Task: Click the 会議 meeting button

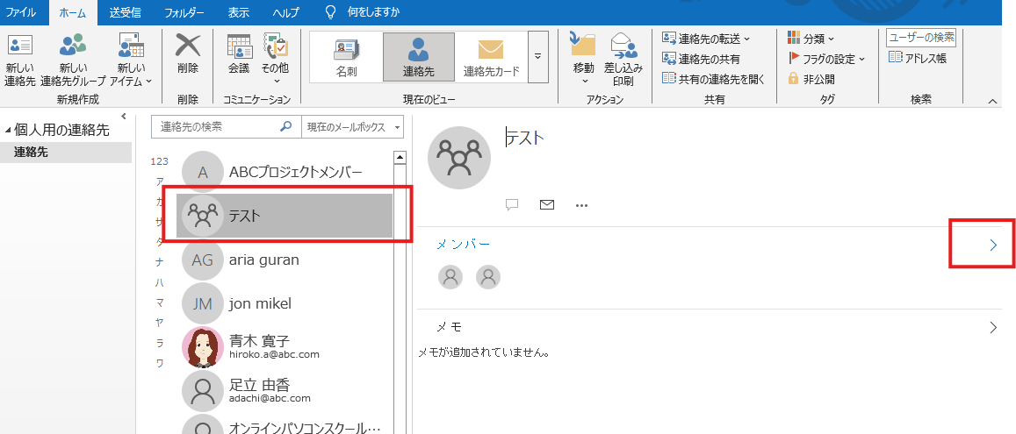Action: [x=239, y=55]
